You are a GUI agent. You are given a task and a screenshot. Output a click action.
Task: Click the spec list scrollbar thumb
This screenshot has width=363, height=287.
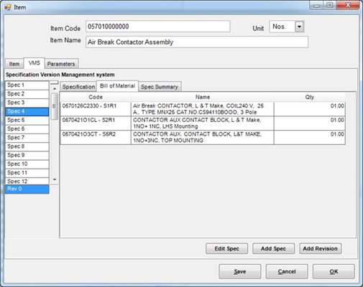point(55,106)
